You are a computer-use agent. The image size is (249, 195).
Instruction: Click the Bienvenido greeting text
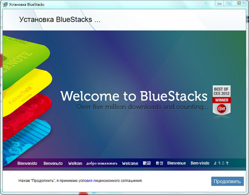pos(27,163)
